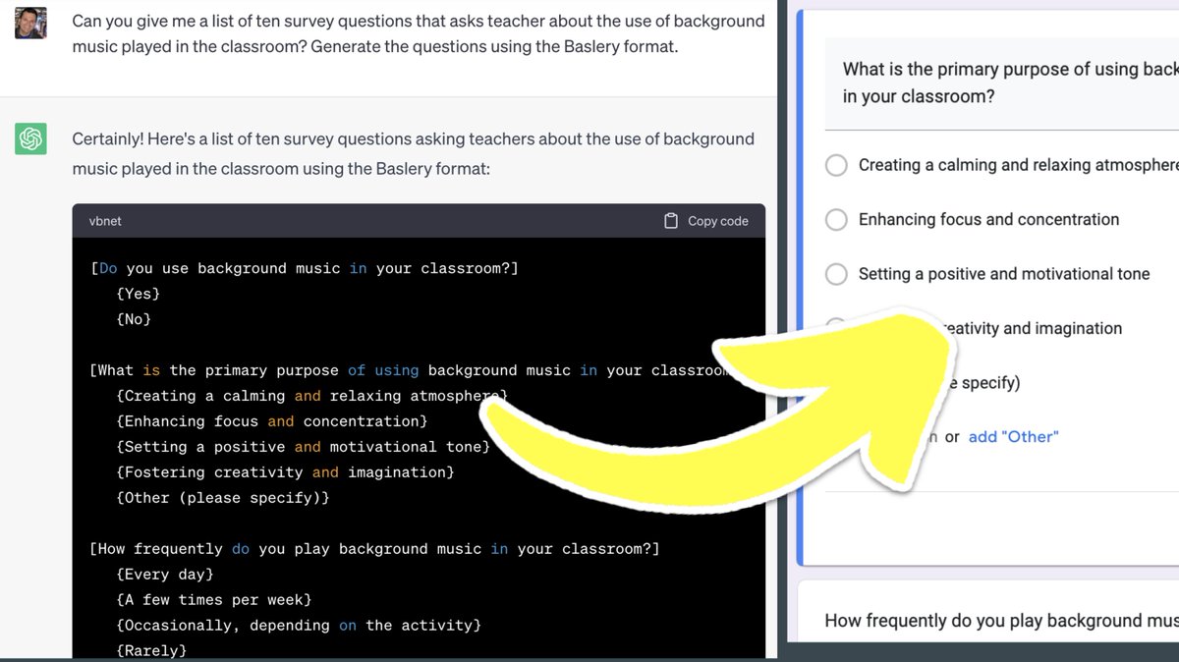Image resolution: width=1179 pixels, height=662 pixels.
Task: Click the add "Other" link in form
Action: click(x=1013, y=437)
